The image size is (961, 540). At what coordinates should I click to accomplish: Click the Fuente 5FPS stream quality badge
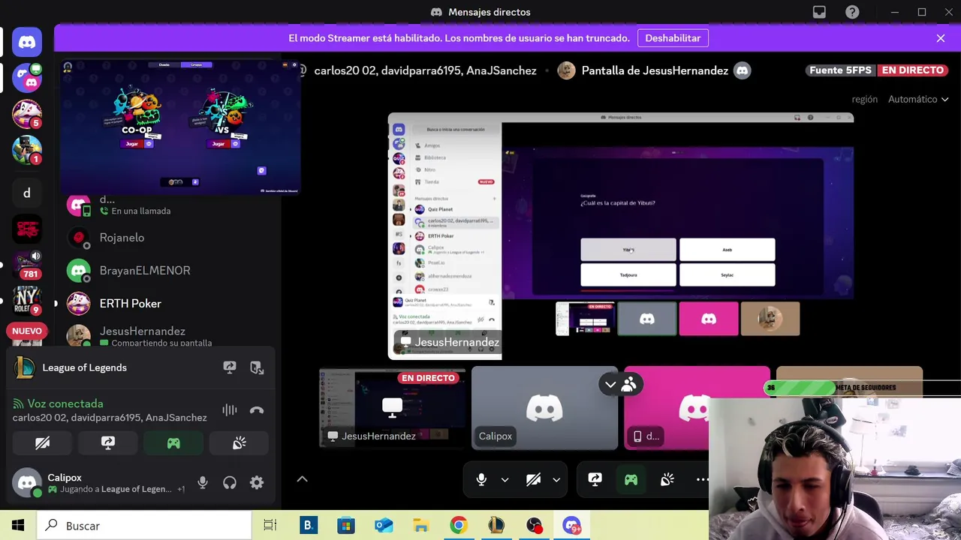(840, 70)
